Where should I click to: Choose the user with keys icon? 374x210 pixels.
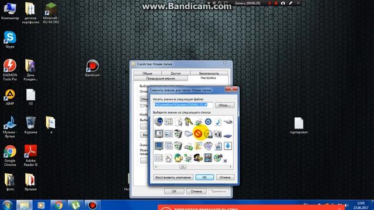[198, 158]
